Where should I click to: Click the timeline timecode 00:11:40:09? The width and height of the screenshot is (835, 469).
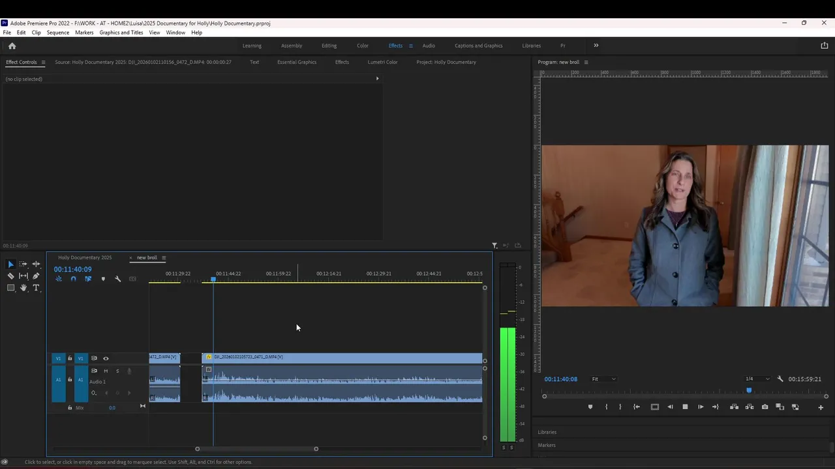(72, 270)
